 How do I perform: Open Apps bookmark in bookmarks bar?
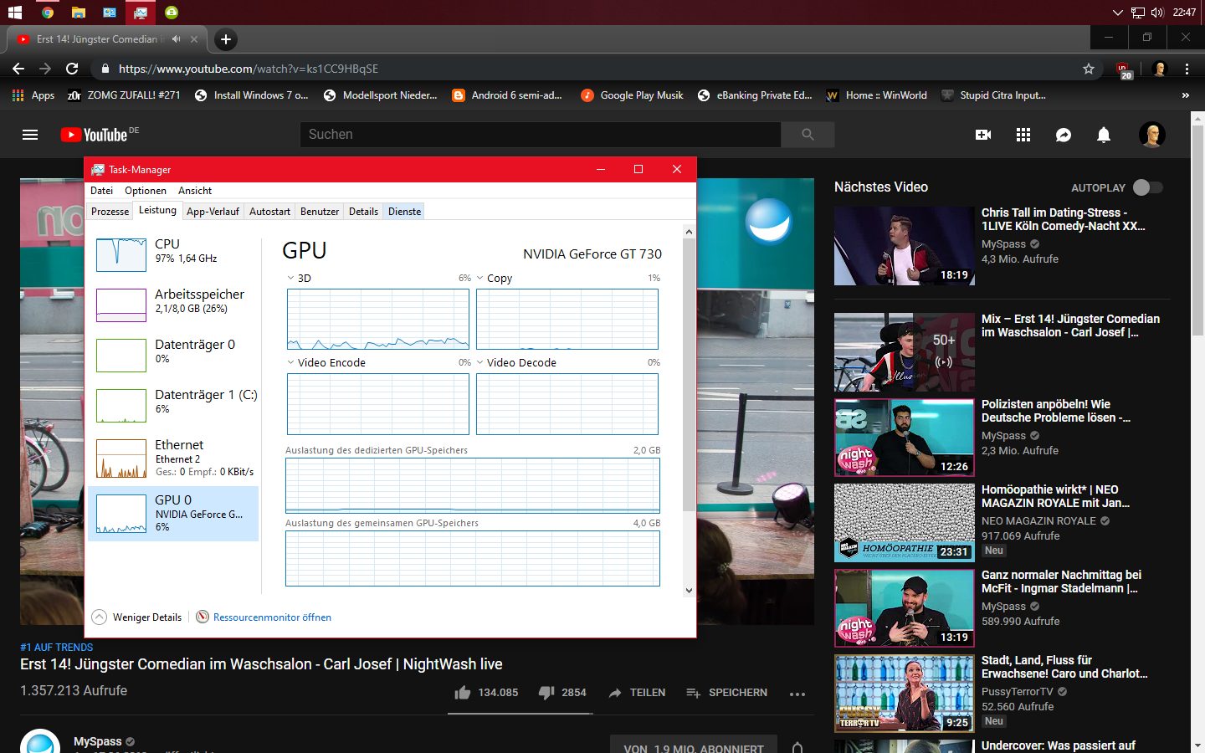point(33,95)
